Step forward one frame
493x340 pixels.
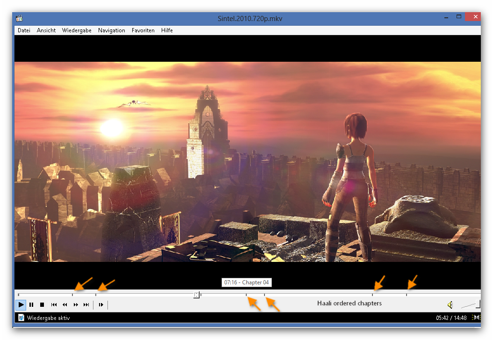click(101, 305)
